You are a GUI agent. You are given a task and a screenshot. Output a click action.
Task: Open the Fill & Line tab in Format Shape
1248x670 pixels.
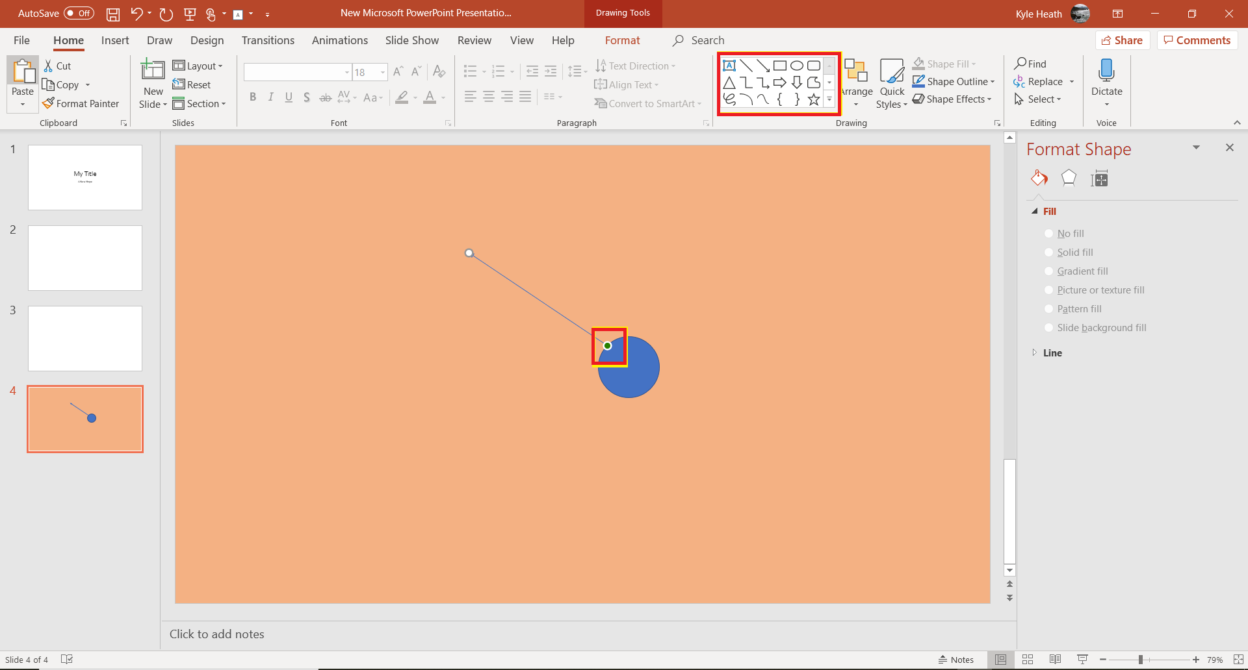coord(1039,178)
